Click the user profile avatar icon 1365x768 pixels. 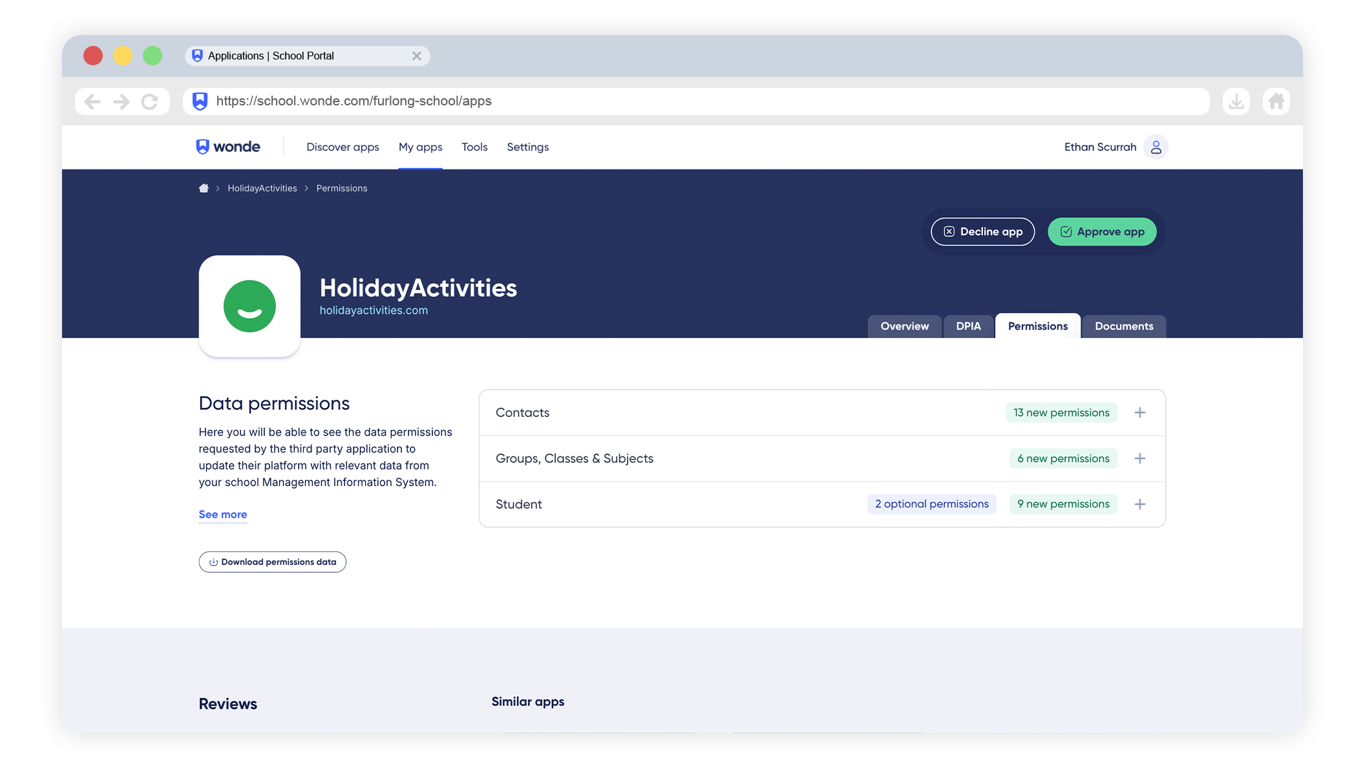[1156, 147]
